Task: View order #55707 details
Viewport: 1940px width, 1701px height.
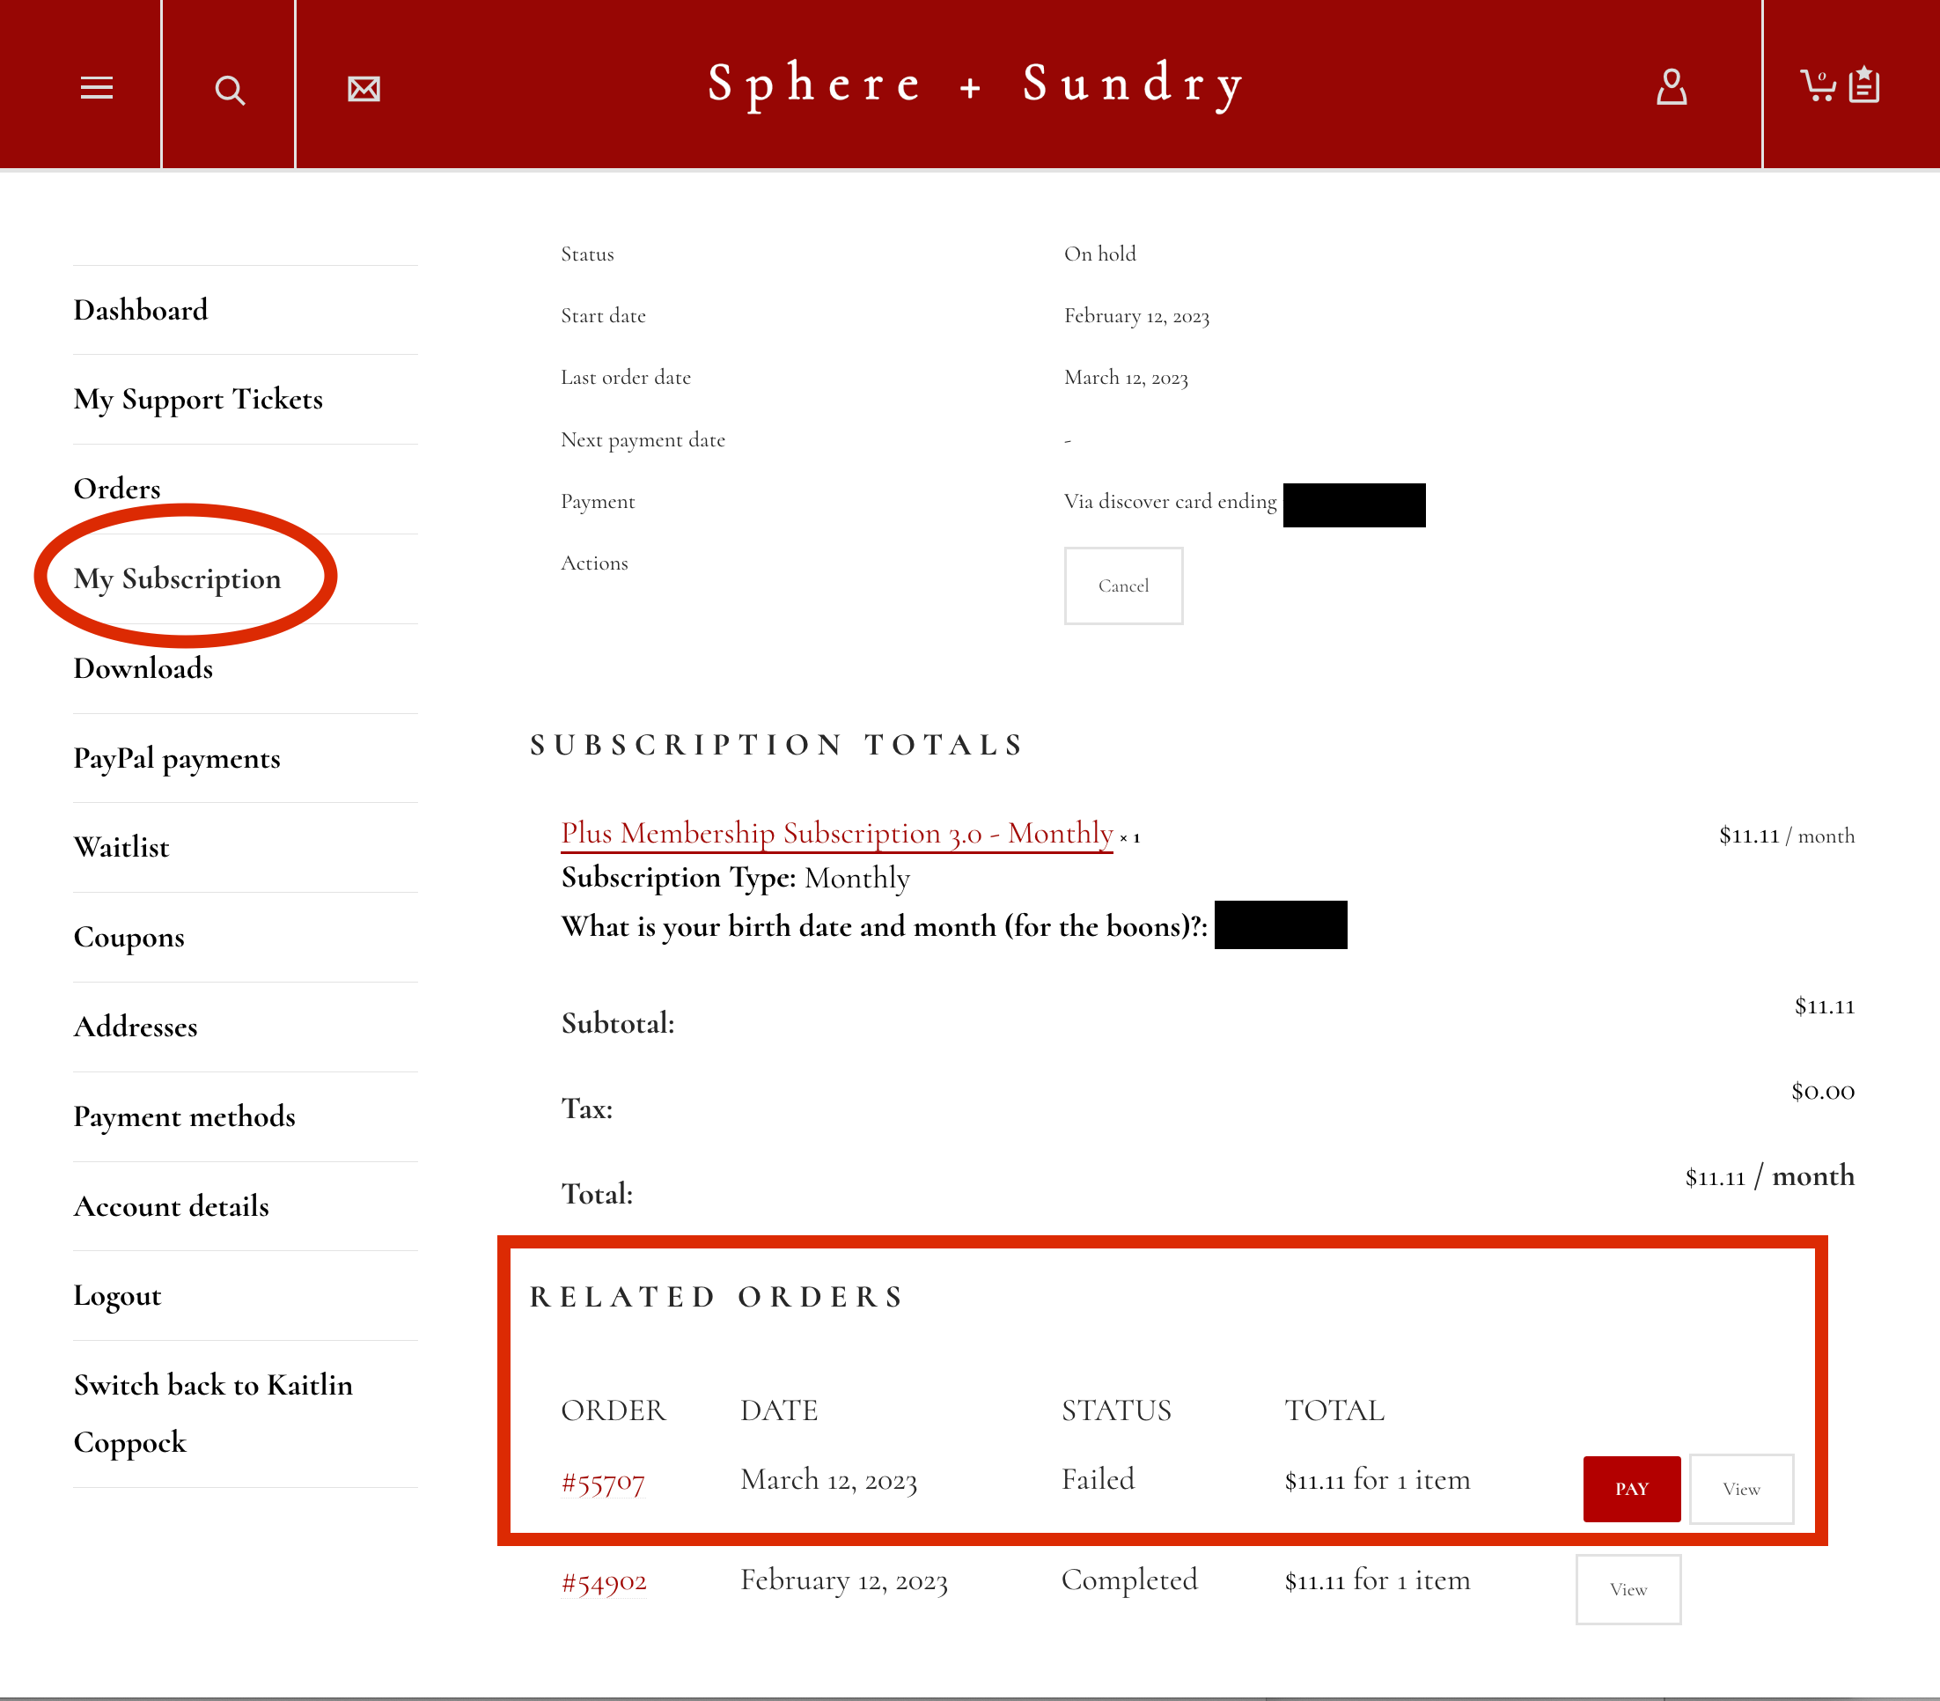Action: (x=1741, y=1488)
